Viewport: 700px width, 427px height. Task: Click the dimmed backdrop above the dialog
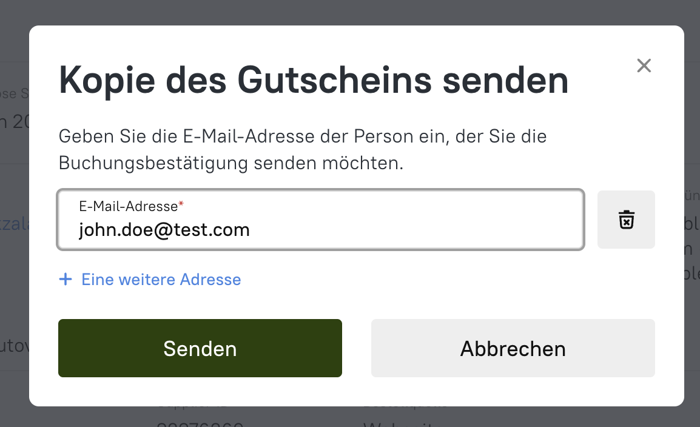pos(350,12)
